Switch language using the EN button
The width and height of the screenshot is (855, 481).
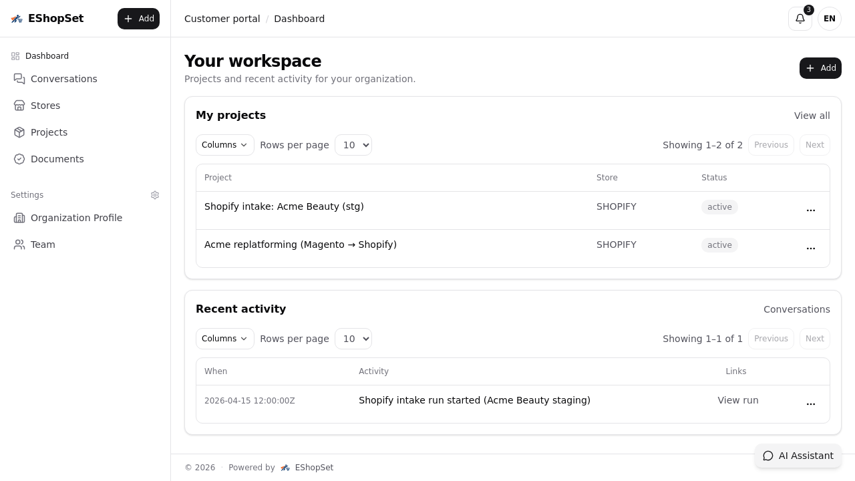coord(830,19)
